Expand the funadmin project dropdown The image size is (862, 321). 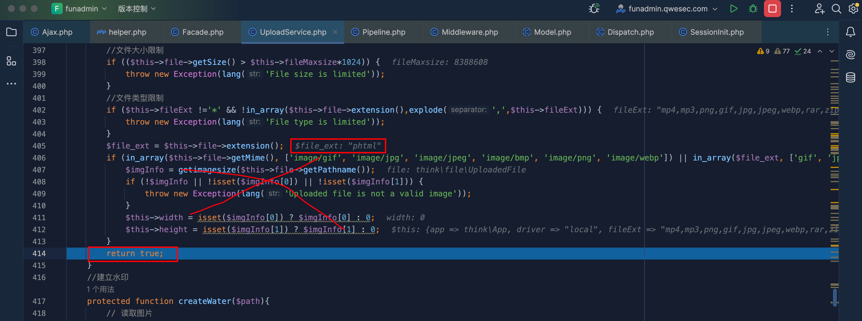point(86,9)
